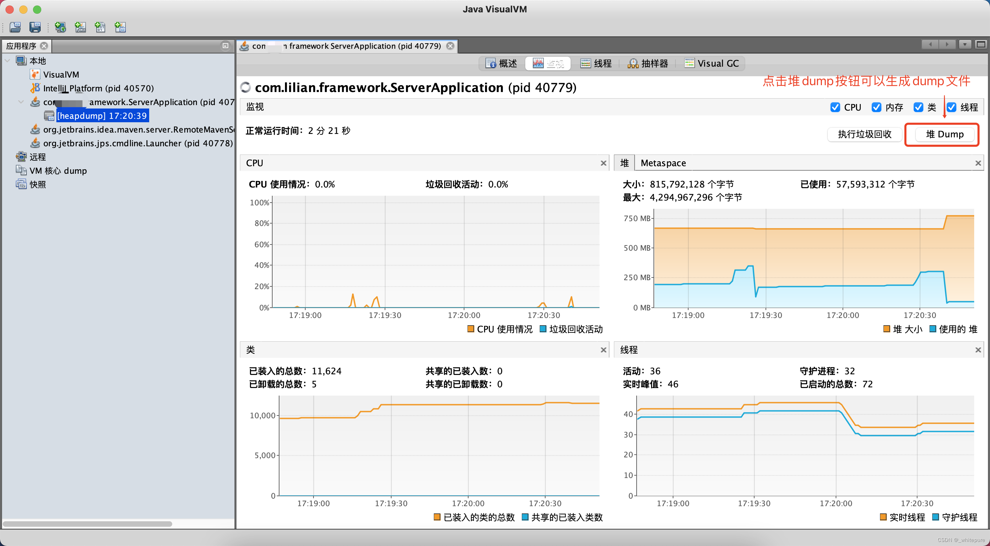Screen dimensions: 990x546
Task: Close the 应用程序 panel tab
Action: 44,46
